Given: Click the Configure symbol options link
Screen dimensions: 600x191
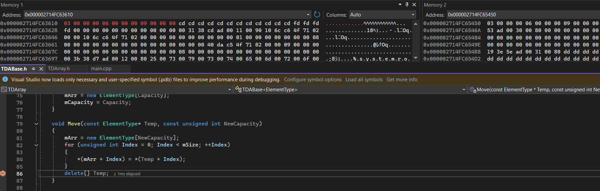Looking at the screenshot, I should (x=312, y=79).
